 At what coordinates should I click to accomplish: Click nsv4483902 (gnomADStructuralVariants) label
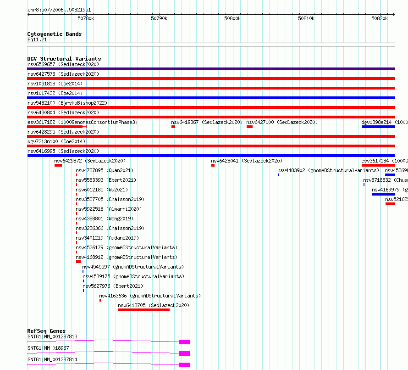[328, 170]
